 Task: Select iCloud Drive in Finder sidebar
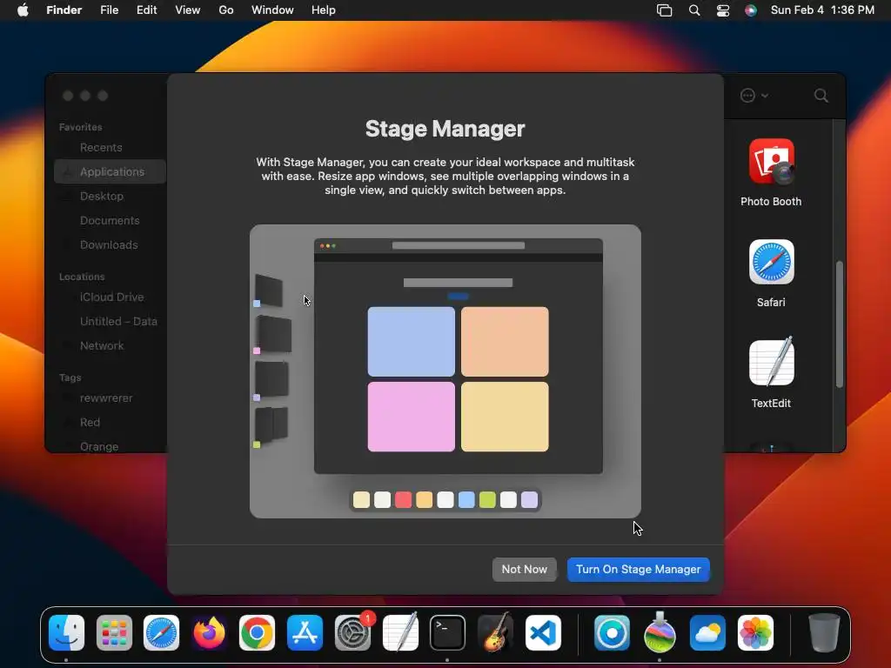[112, 297]
